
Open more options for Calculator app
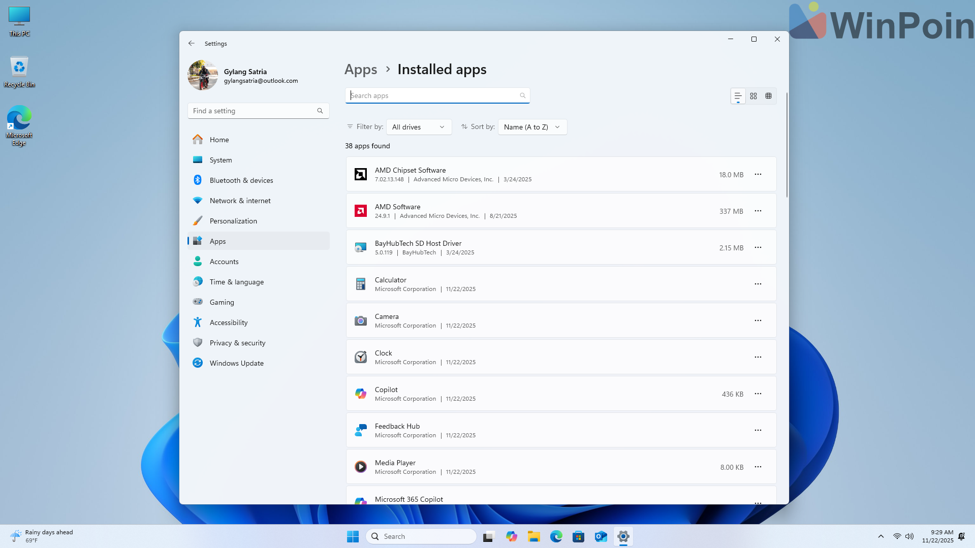click(758, 284)
